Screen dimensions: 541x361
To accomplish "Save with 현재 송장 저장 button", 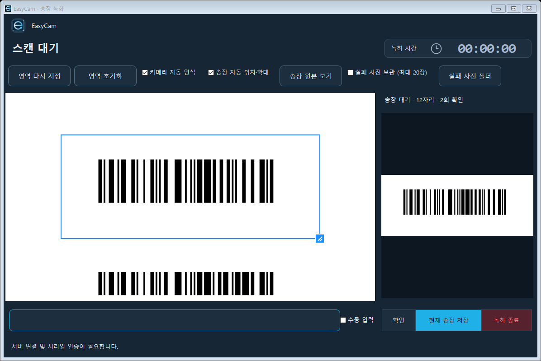I will tap(448, 320).
